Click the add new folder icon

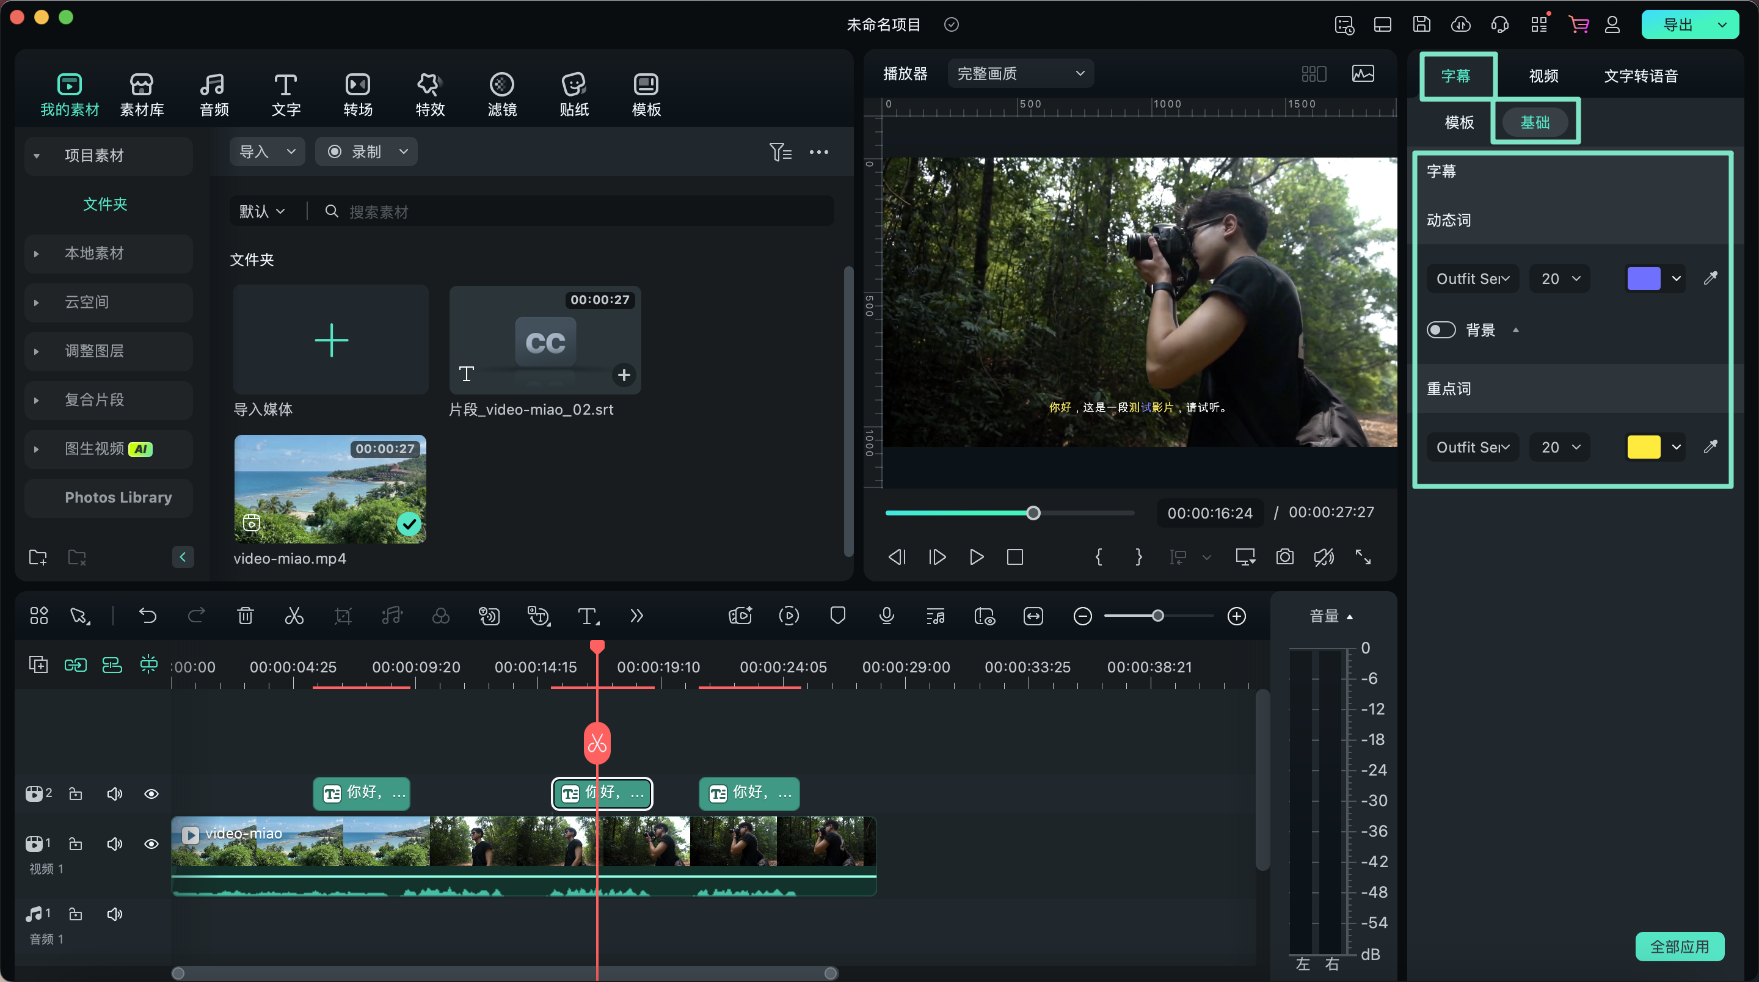pos(38,557)
